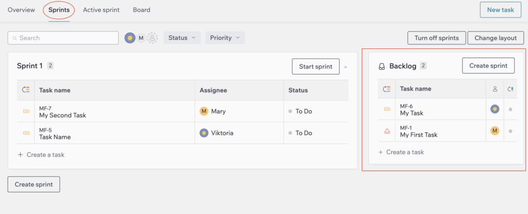Click the priority icon for MF-7 task
The width and height of the screenshot is (528, 214).
[x=26, y=111]
